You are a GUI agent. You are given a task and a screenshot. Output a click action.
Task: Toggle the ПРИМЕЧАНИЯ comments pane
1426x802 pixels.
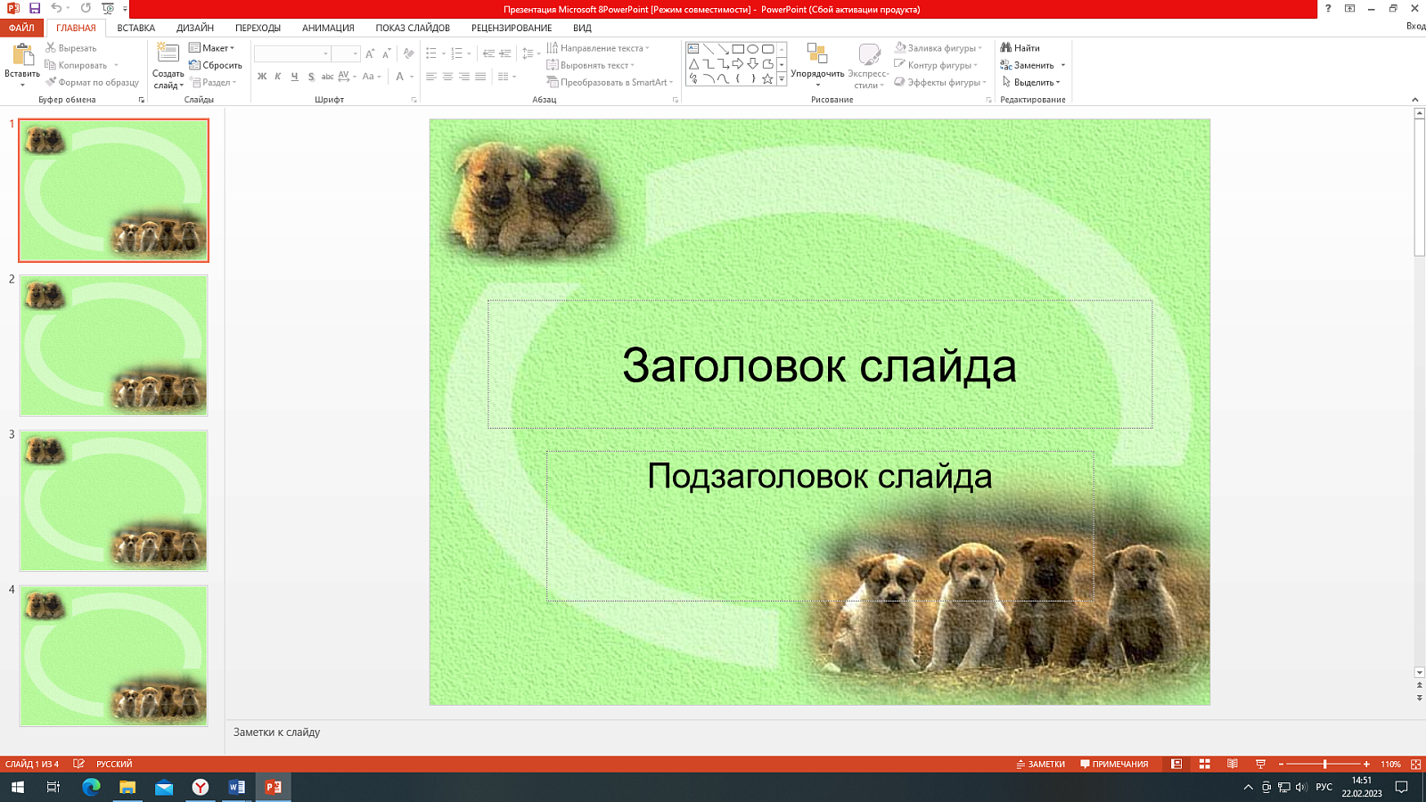tap(1114, 764)
